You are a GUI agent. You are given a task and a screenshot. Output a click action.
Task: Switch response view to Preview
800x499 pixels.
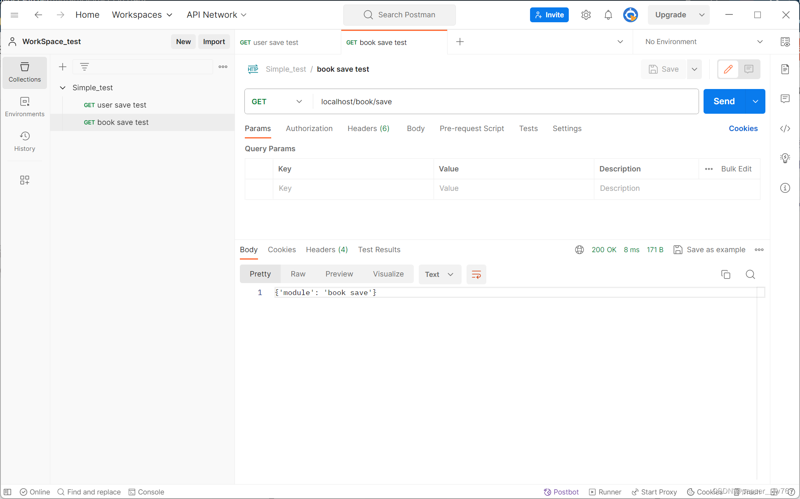(339, 274)
